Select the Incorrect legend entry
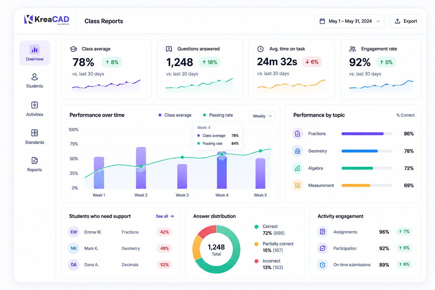This screenshot has width=435, height=290. tap(269, 264)
